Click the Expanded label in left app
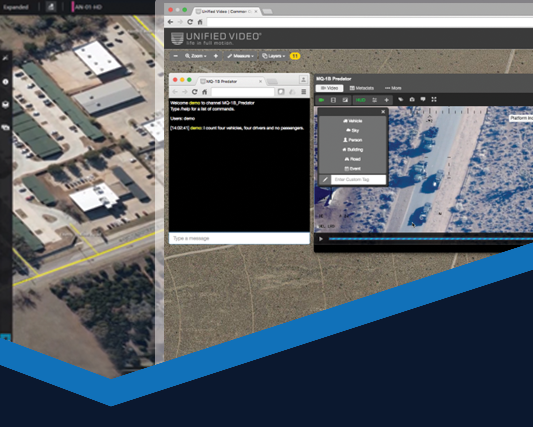The width and height of the screenshot is (533, 427). coord(16,7)
